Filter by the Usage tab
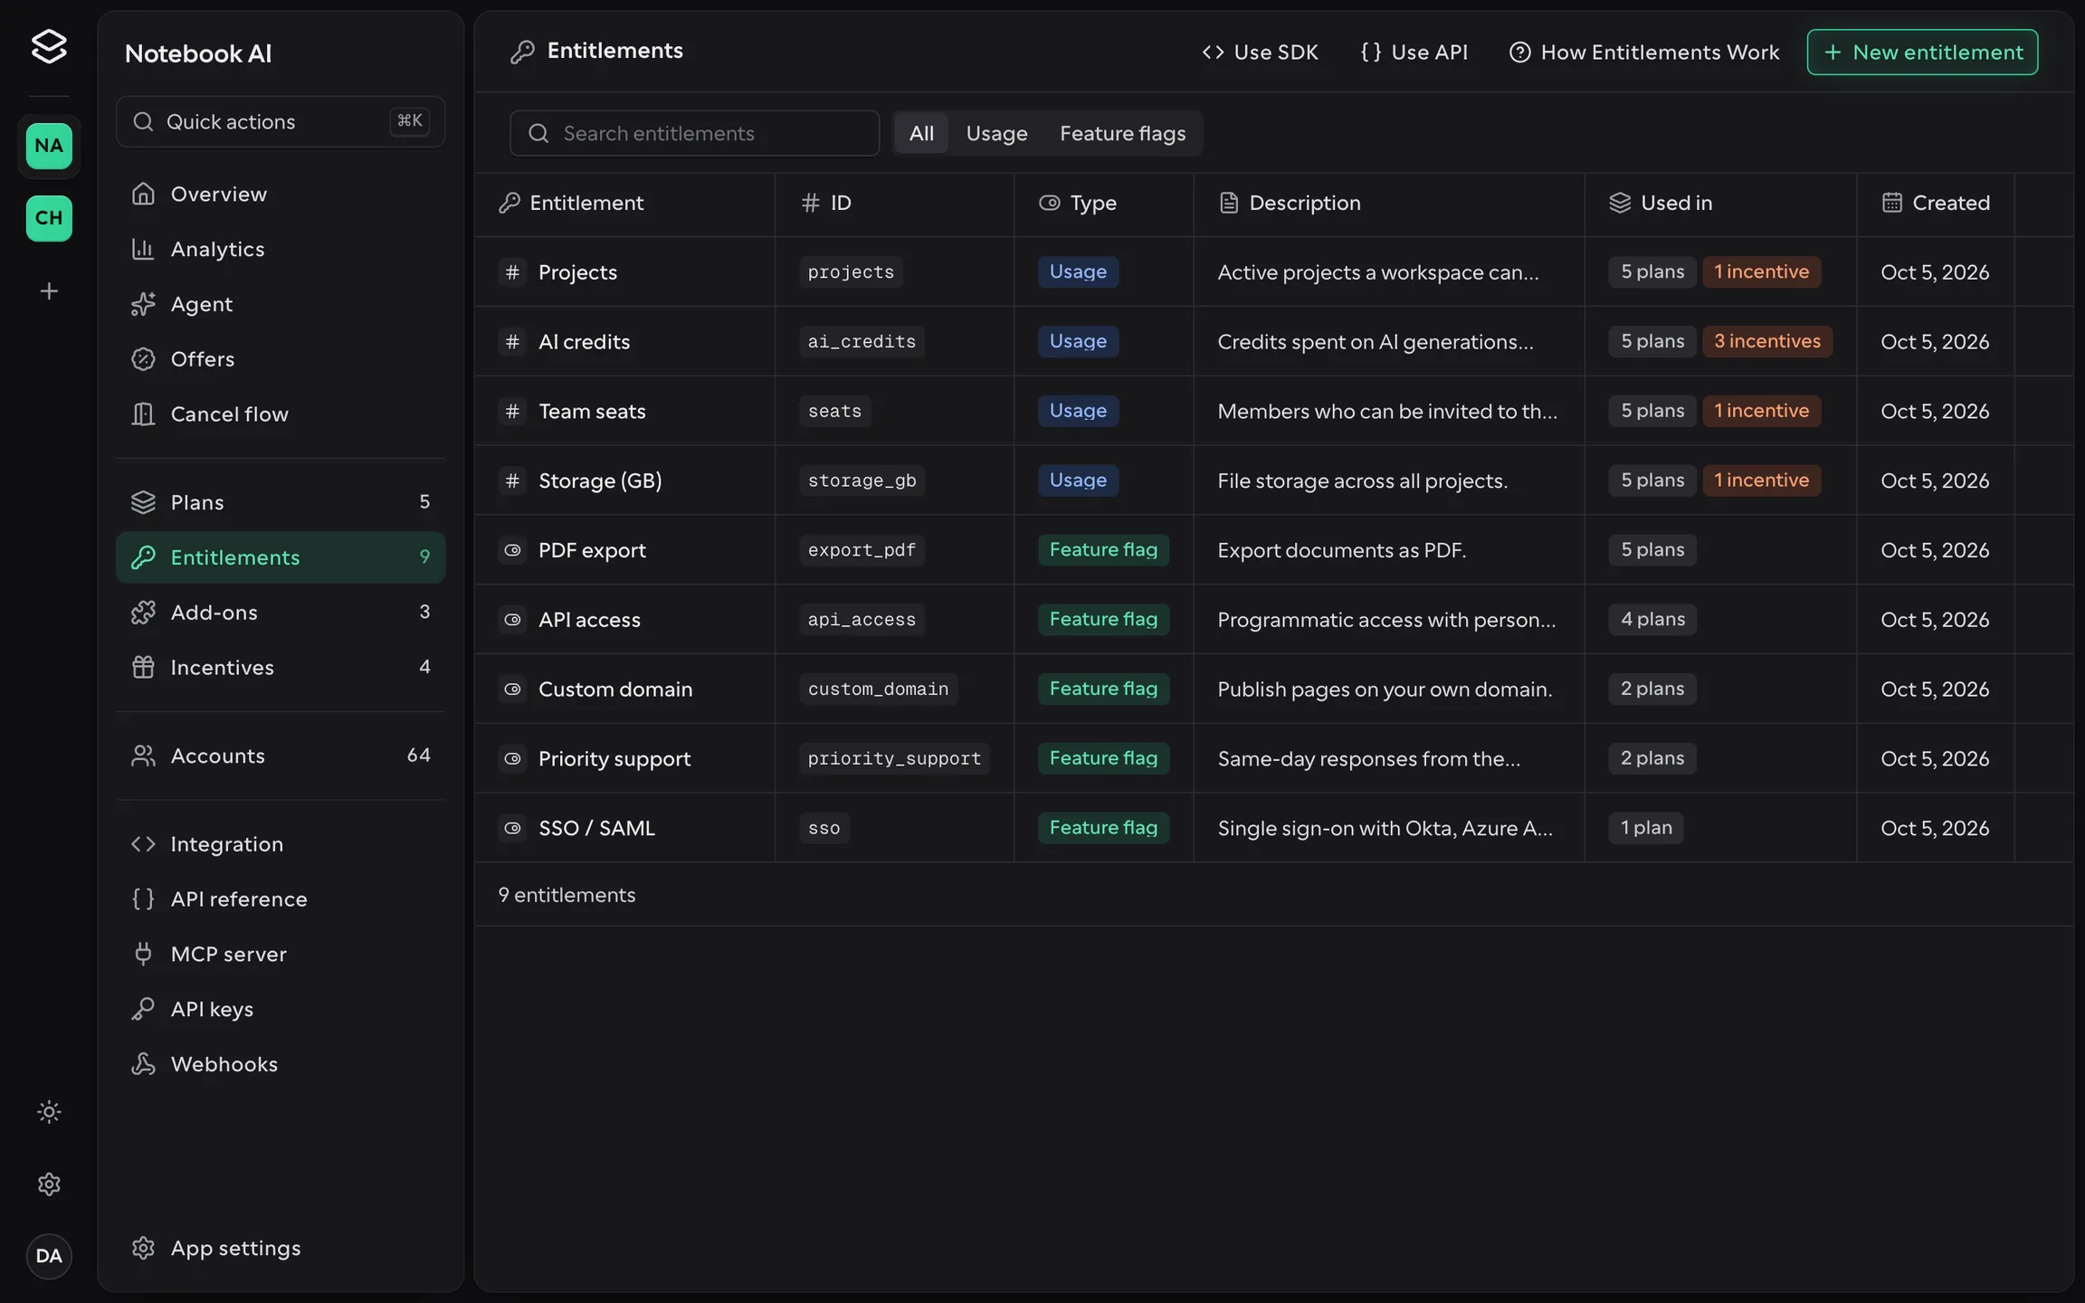 coord(996,133)
